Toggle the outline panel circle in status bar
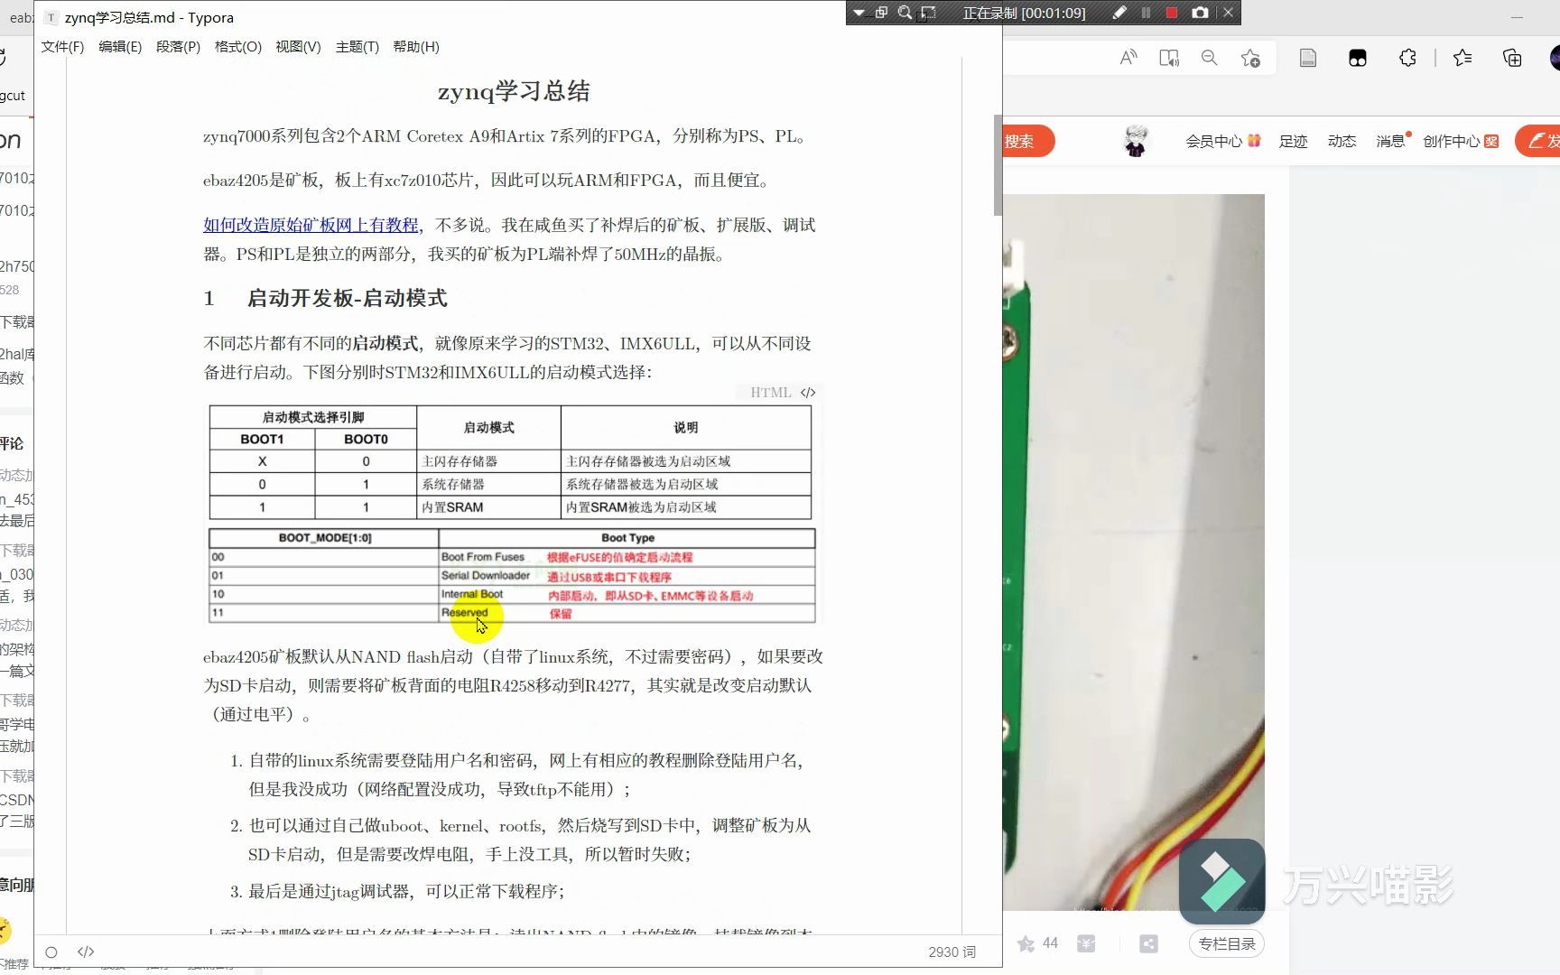This screenshot has width=1560, height=975. (x=51, y=952)
